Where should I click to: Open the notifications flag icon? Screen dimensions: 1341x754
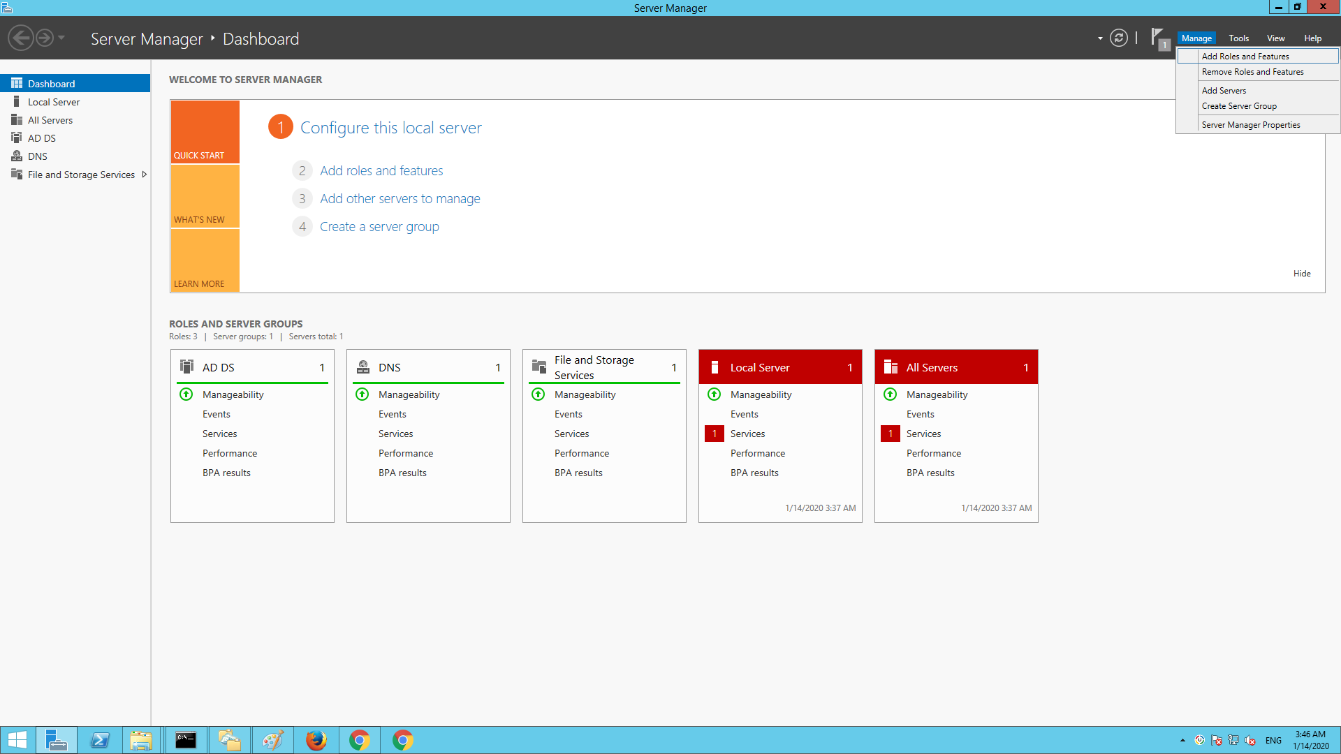pyautogui.click(x=1158, y=38)
